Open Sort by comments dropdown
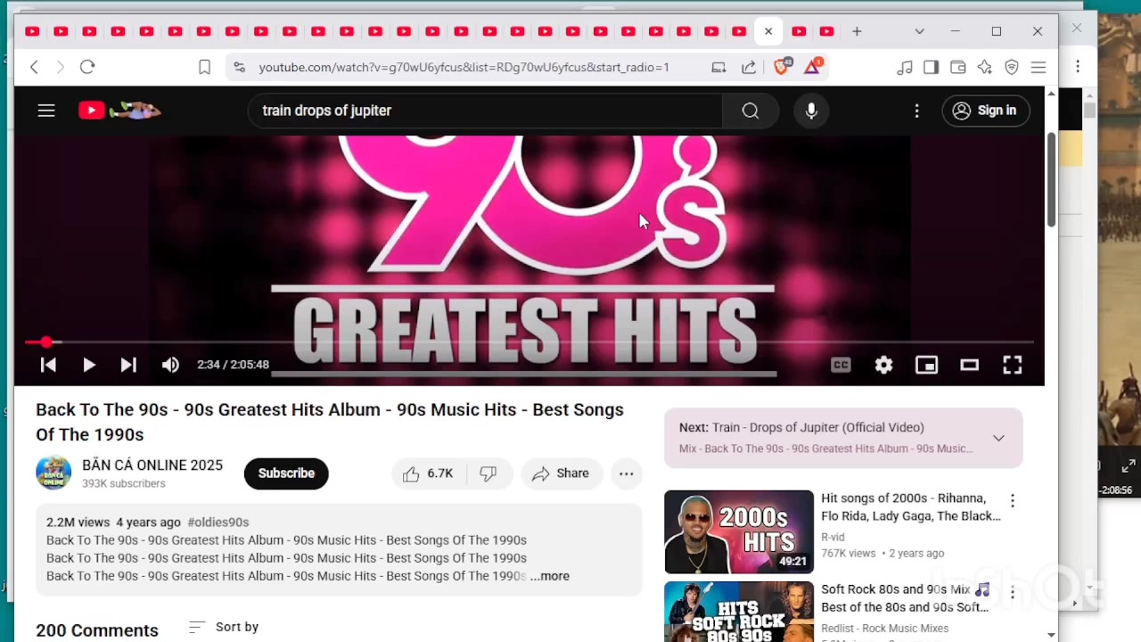This screenshot has height=642, width=1141. pos(225,627)
